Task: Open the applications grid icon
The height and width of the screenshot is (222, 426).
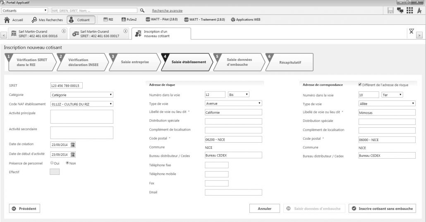Action: pos(409,11)
